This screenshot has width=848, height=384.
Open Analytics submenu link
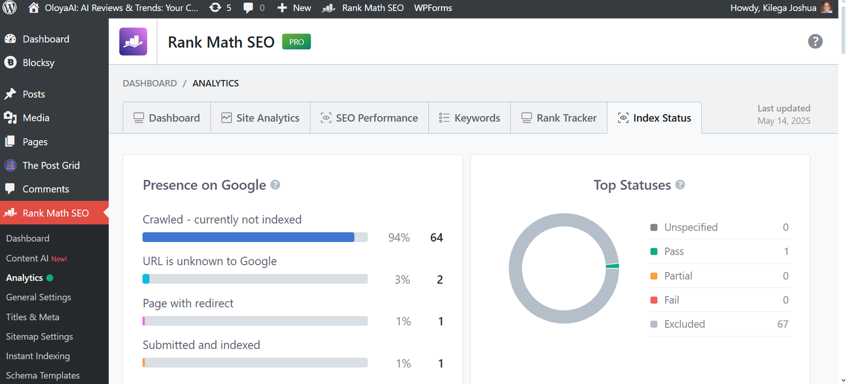(x=24, y=278)
